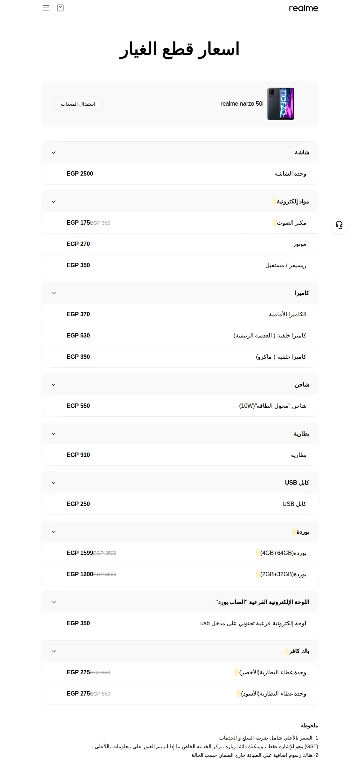Collapse the بوردة section chevron
This screenshot has height=781, width=360.
(x=54, y=532)
